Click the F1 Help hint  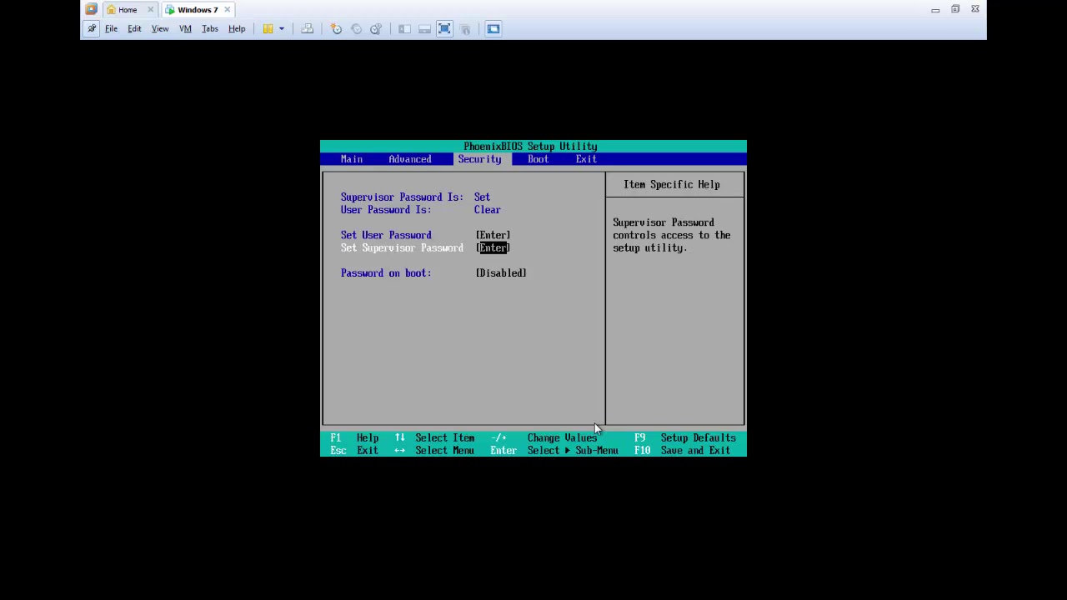coord(354,437)
